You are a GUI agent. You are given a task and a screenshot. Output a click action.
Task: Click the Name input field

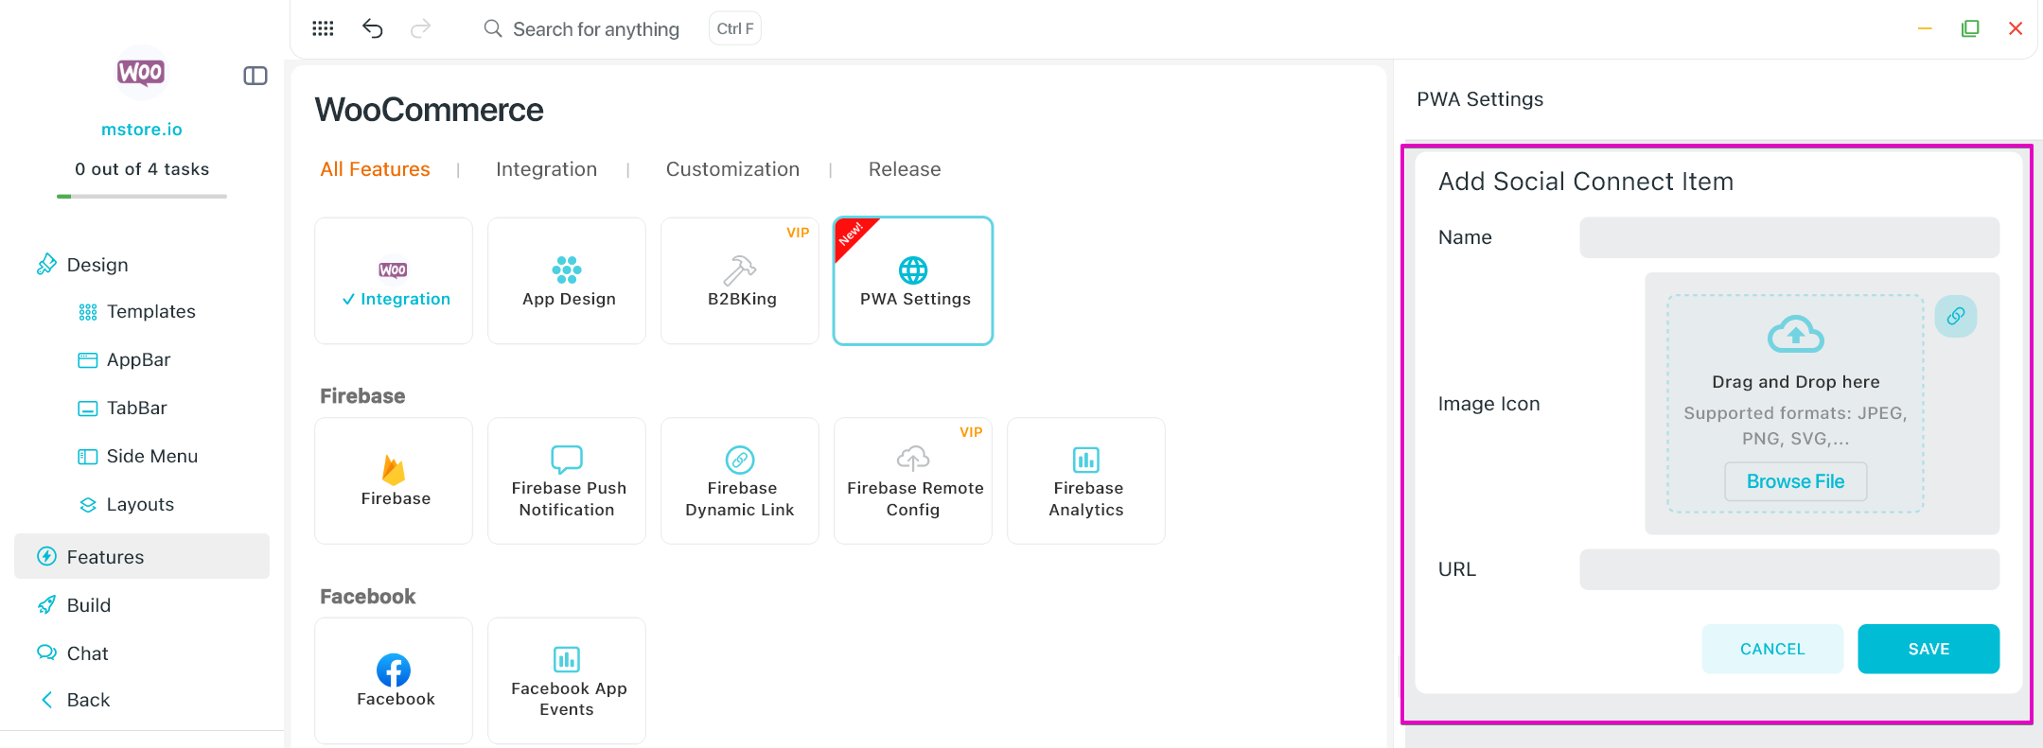[x=1788, y=237]
